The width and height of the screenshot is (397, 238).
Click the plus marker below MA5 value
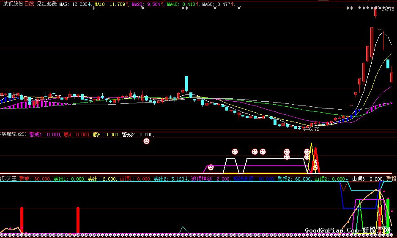pos(94,8)
